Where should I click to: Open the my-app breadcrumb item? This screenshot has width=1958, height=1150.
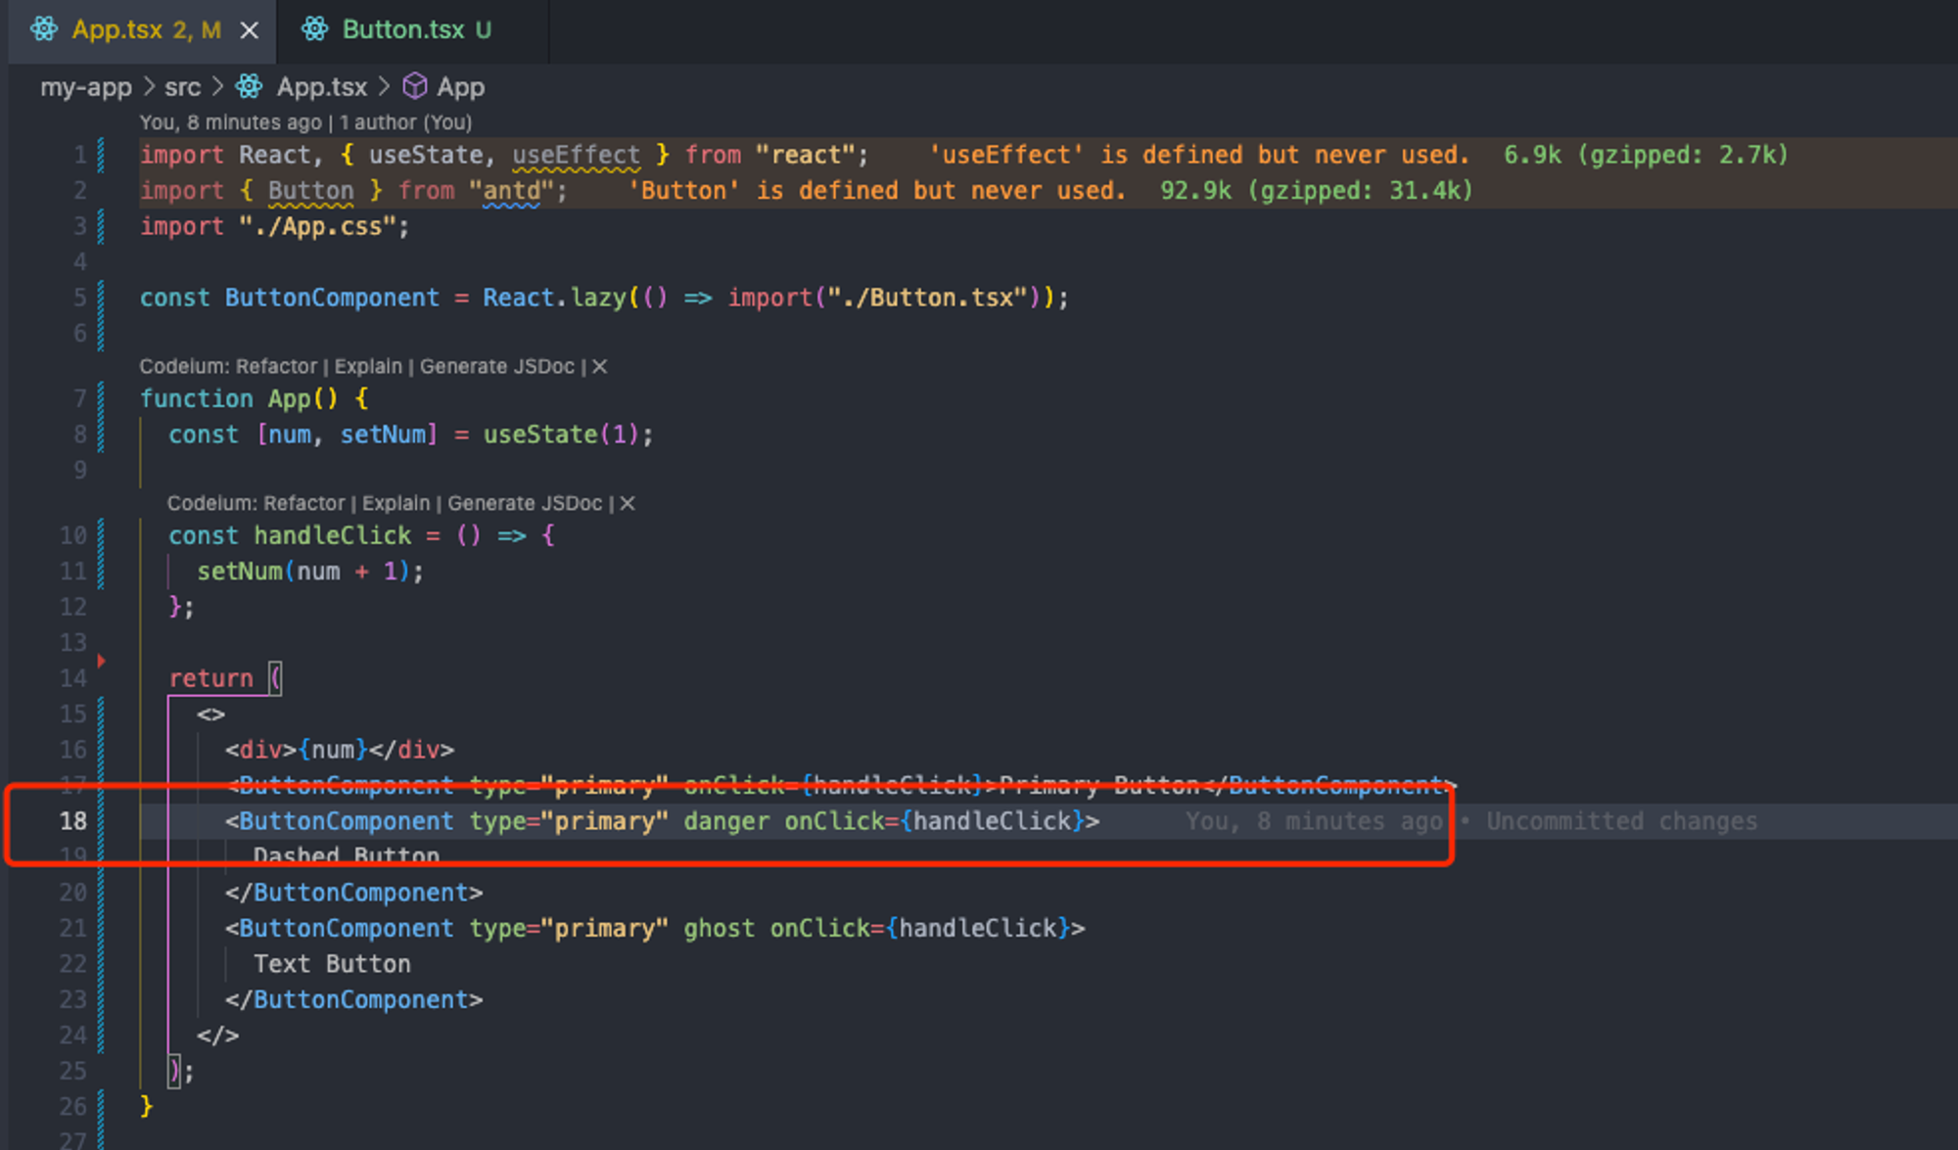pos(85,87)
